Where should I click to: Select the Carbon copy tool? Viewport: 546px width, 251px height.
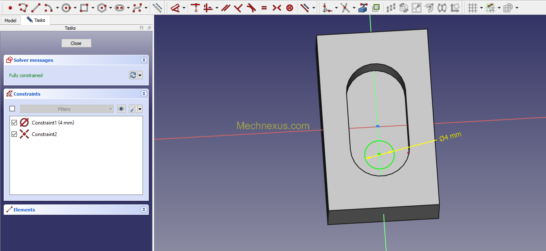pyautogui.click(x=375, y=7)
